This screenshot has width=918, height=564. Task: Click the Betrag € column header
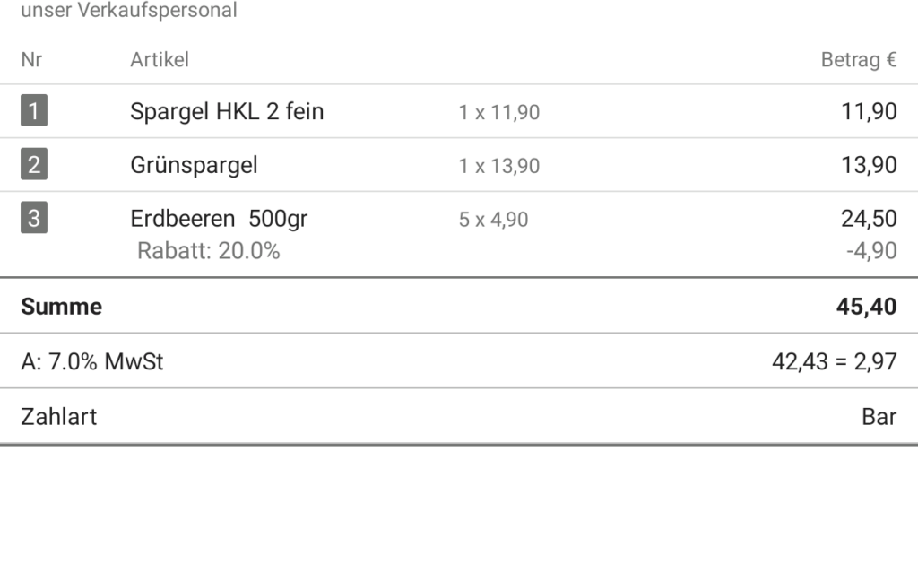pos(858,60)
